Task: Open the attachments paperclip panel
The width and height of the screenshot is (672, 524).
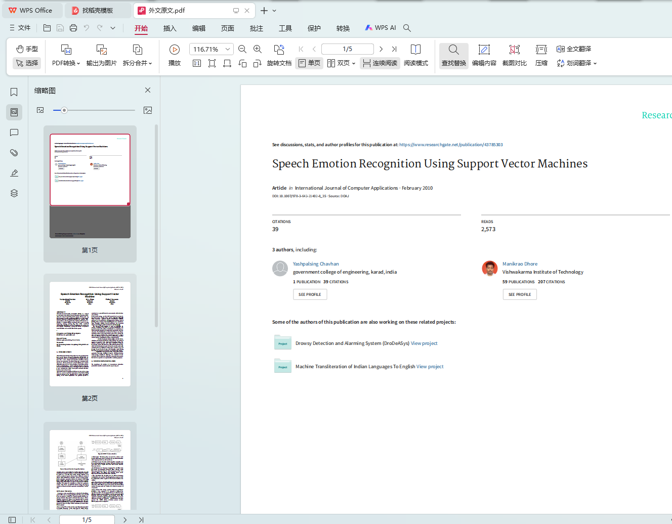Action: [x=14, y=153]
